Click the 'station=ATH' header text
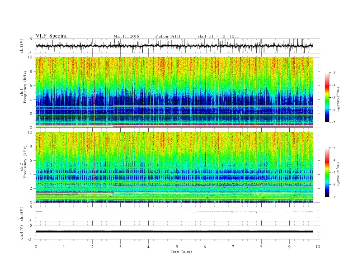Viewport: 358px width, 277px height. pos(168,36)
